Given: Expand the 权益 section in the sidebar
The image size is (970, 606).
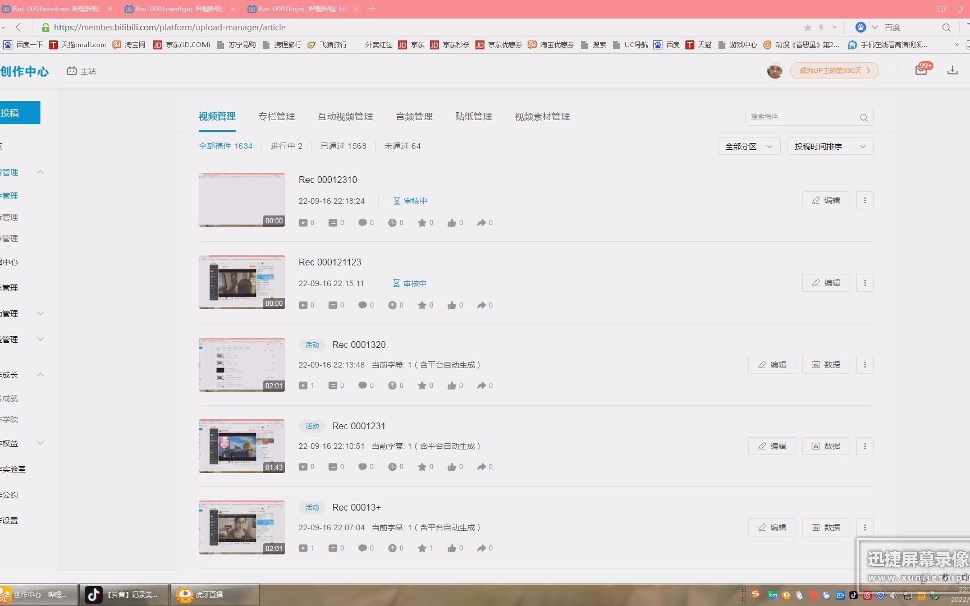Looking at the screenshot, I should (x=40, y=443).
